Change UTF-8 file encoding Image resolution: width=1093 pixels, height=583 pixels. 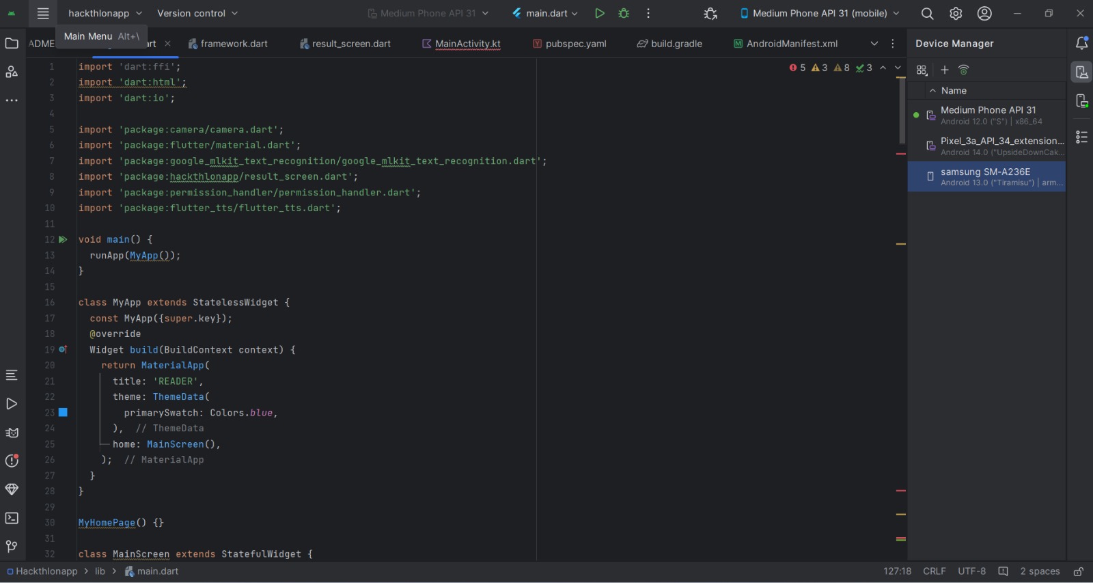971,571
